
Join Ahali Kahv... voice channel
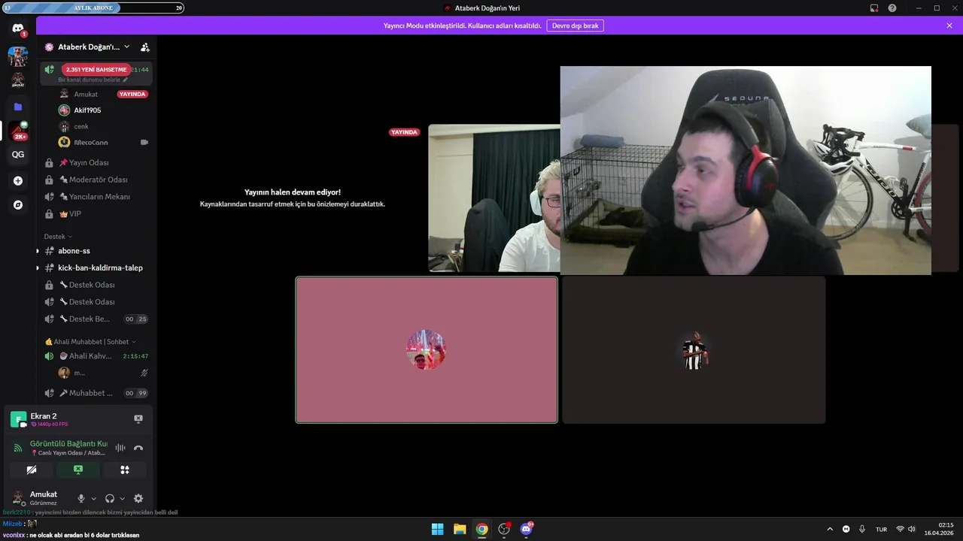click(x=96, y=356)
